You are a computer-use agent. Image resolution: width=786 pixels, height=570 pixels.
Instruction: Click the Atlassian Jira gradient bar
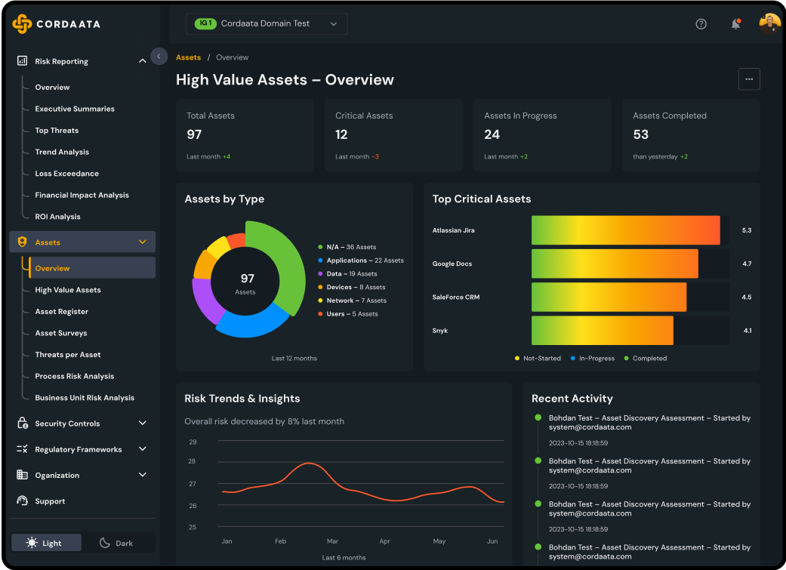[x=625, y=230]
